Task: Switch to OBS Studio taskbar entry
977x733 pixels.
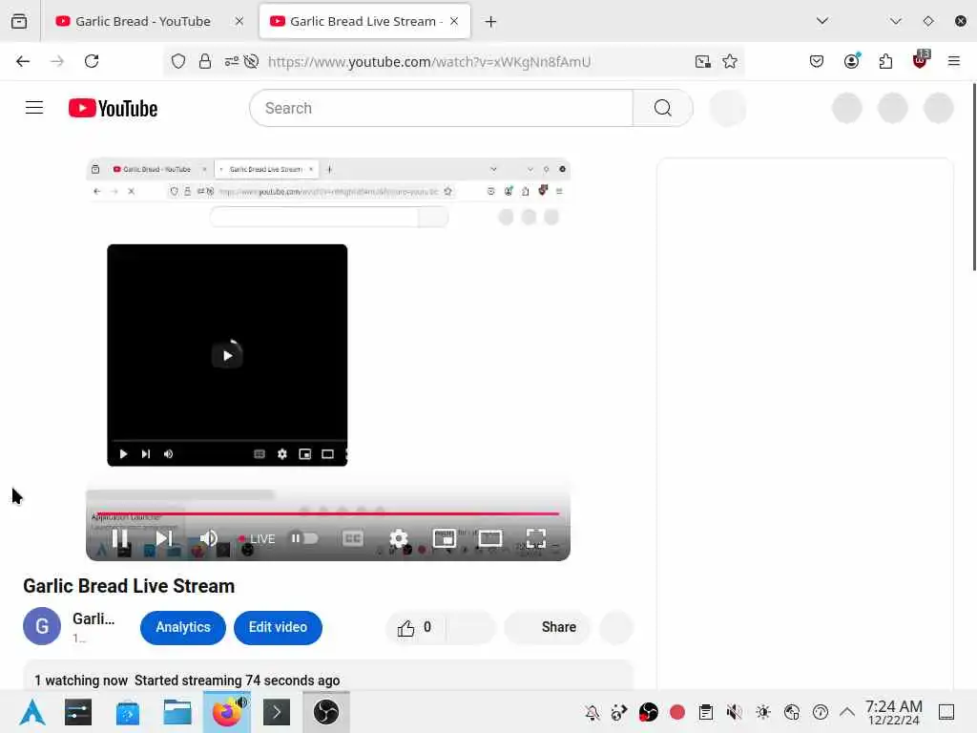Action: point(326,712)
